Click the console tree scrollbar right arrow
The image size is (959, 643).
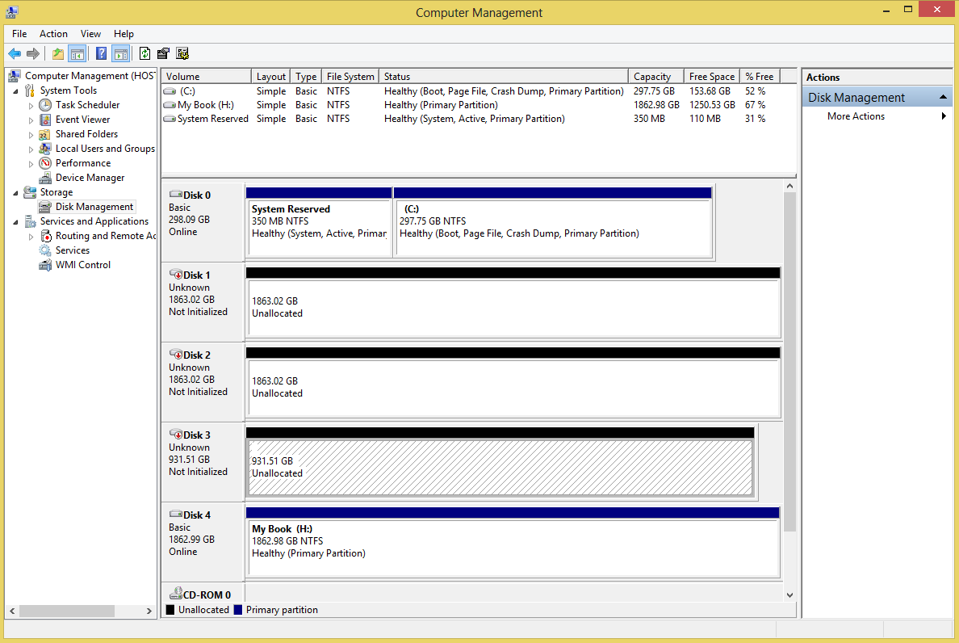tap(149, 611)
